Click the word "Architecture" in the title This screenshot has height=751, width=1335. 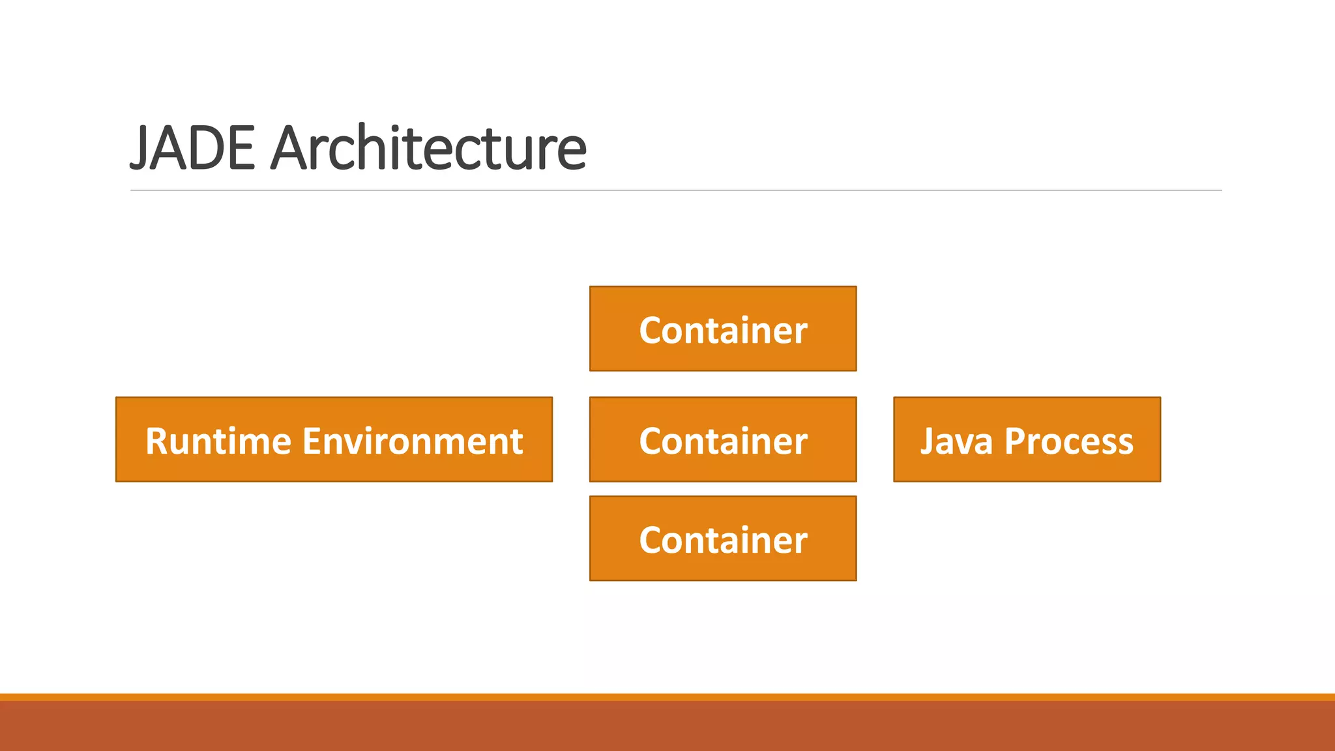pyautogui.click(x=428, y=148)
